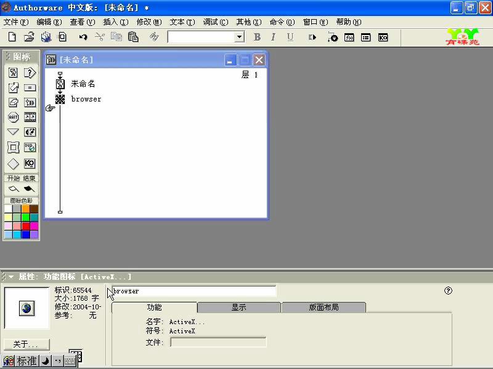This screenshot has width=493, height=369.
Task: Click the Knowledge Objects toolbar icon
Action: [x=383, y=38]
